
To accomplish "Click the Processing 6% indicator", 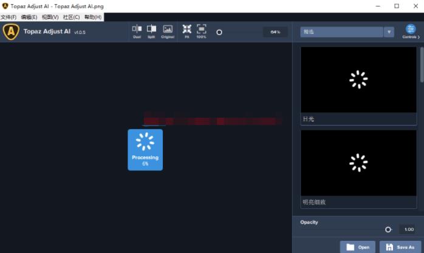I will pos(145,150).
